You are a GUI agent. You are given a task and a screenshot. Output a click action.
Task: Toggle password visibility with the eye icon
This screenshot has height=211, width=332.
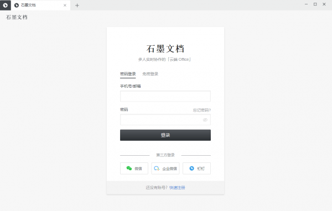pos(205,120)
